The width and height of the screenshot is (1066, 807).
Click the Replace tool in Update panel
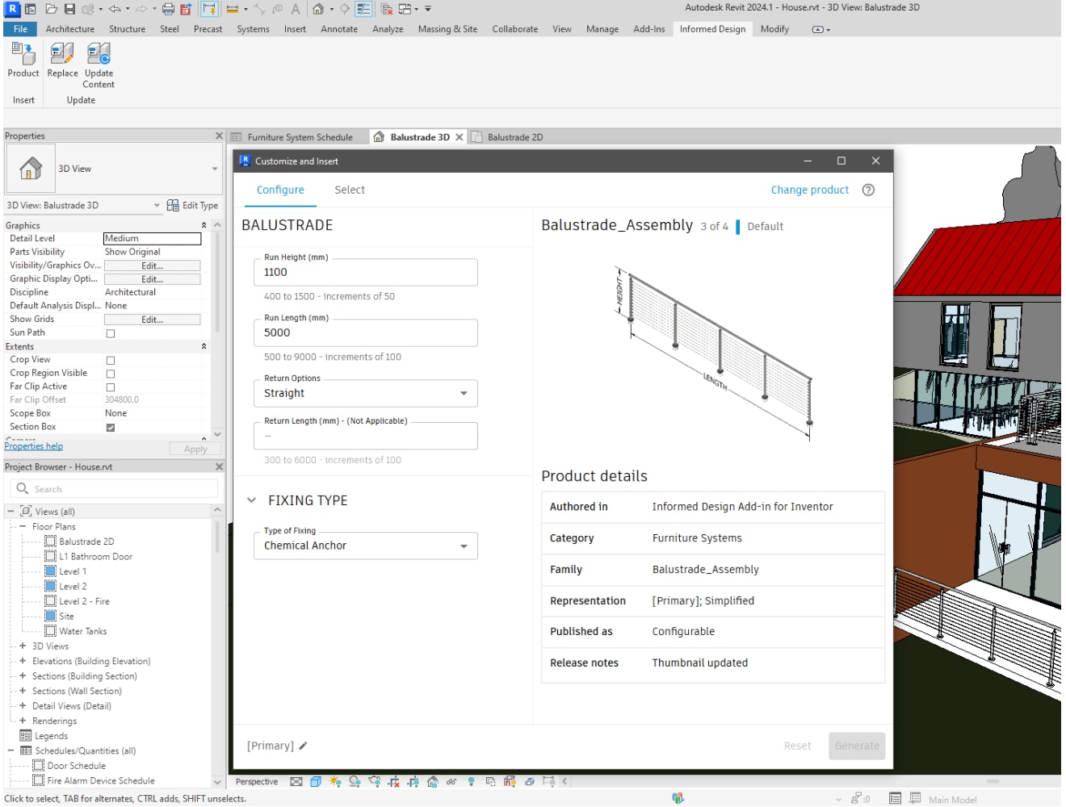62,65
